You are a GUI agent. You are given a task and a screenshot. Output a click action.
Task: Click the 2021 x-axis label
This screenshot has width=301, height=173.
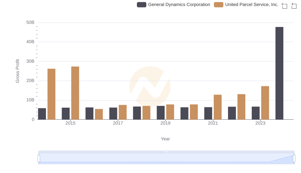[x=213, y=123]
